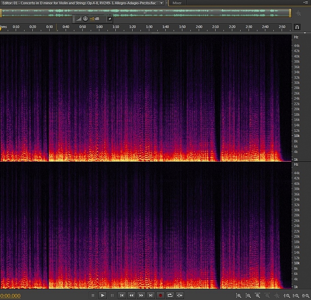Pause playback using the Pause button
311x300 pixels.
[112, 295]
